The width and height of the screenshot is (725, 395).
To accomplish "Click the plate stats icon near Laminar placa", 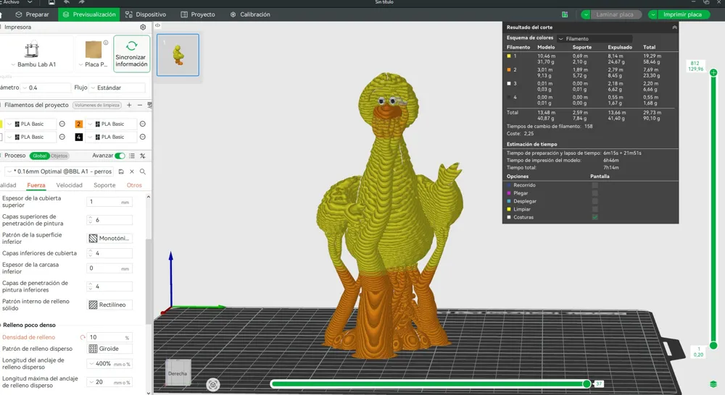I will pyautogui.click(x=565, y=14).
